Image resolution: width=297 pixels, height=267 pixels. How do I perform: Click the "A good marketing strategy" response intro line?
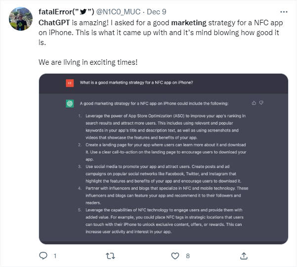click(x=154, y=103)
